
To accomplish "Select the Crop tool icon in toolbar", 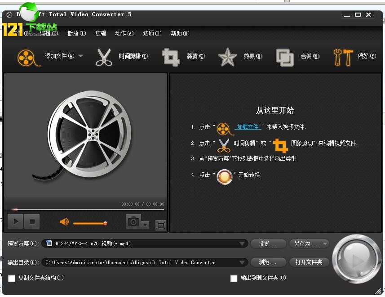I will [171, 57].
